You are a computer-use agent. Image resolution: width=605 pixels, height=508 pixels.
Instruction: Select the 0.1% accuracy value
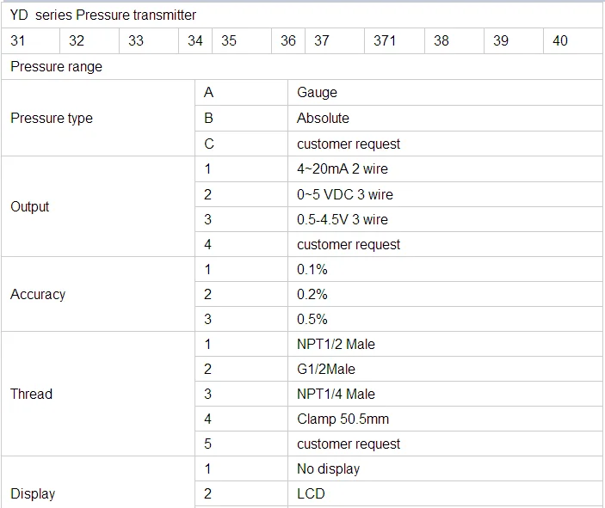[312, 269]
